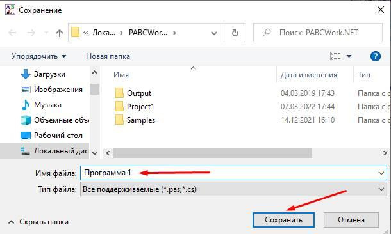Open address bar history dropdown
This screenshot has width=391, height=234.
pyautogui.click(x=214, y=33)
